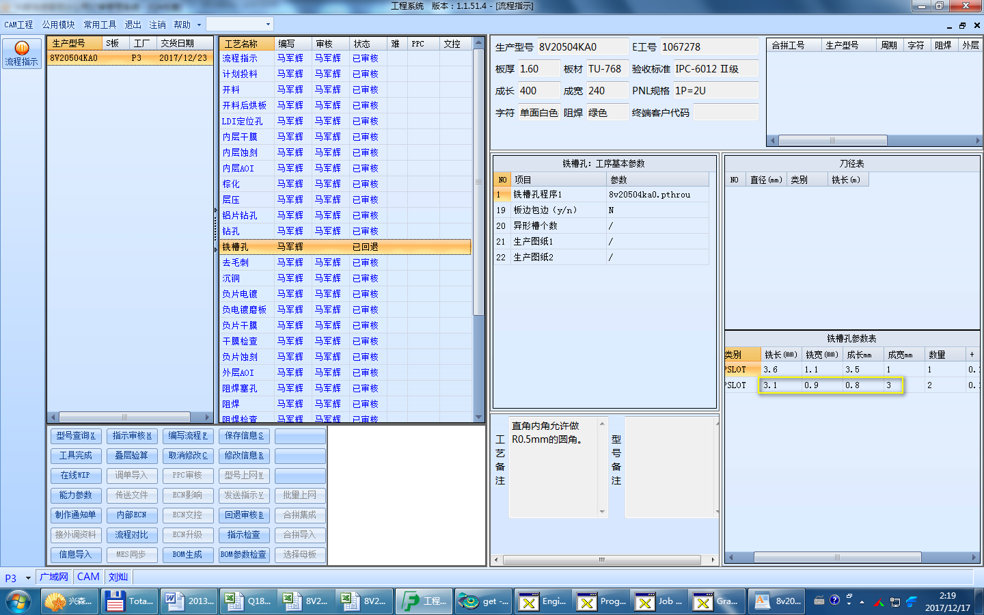Open the Job... X taskbar window
Viewport: 984px width, 615px height.
(x=659, y=601)
